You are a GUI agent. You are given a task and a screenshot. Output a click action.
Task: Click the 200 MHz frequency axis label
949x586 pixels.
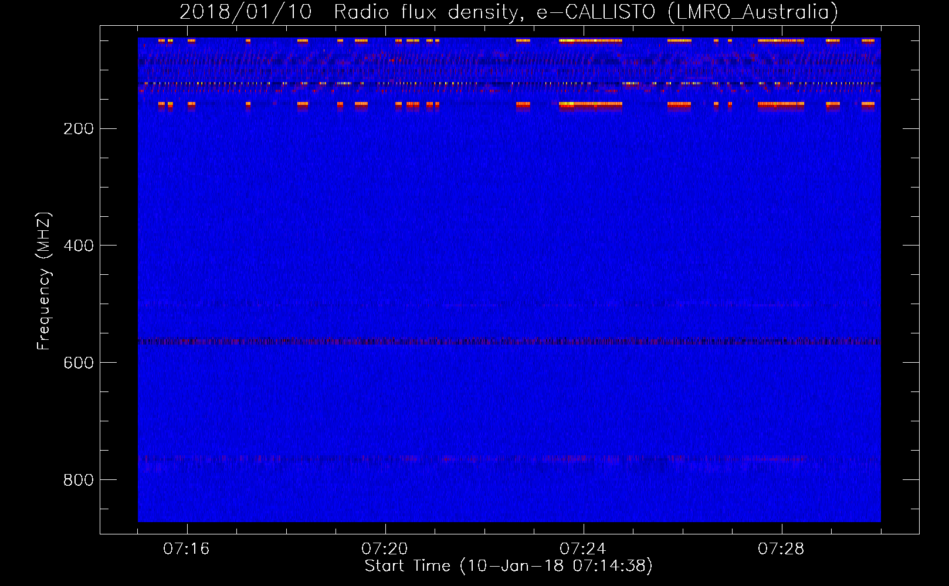point(78,129)
